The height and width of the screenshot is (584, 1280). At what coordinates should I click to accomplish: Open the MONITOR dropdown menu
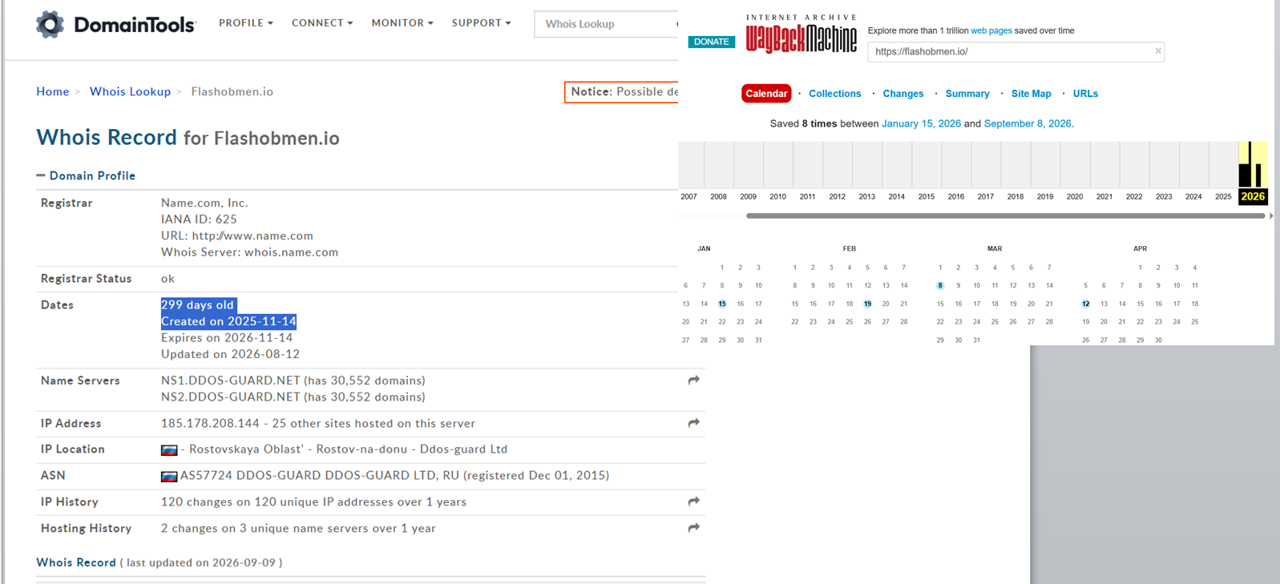(x=402, y=23)
